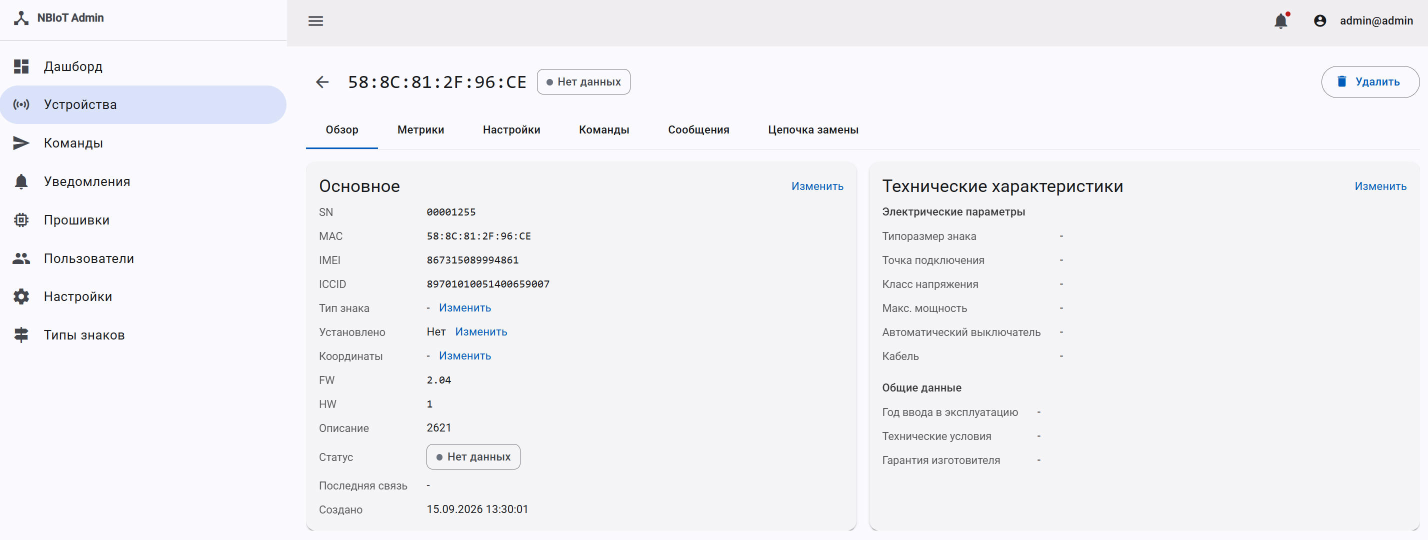This screenshot has height=540, width=1428.
Task: Click the Пользователи people icon
Action: click(x=21, y=258)
